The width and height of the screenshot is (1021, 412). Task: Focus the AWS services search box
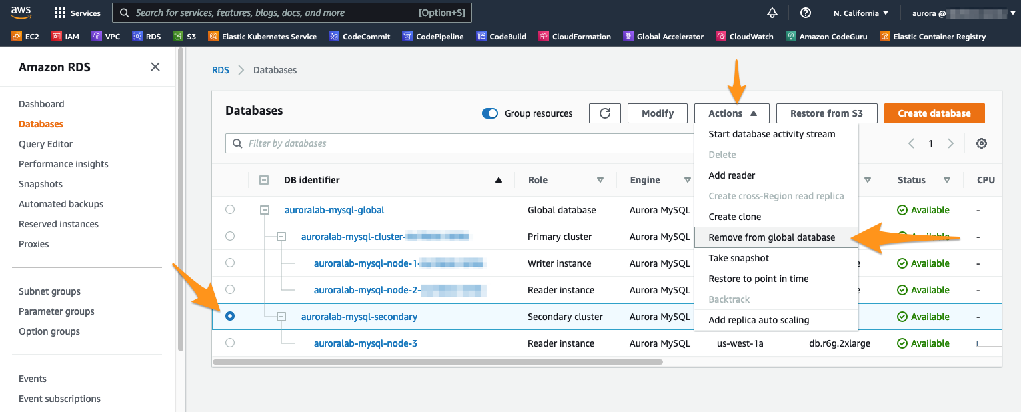[x=292, y=13]
